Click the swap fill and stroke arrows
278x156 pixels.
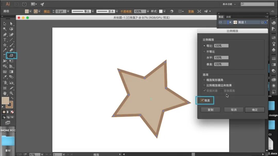click(12, 98)
